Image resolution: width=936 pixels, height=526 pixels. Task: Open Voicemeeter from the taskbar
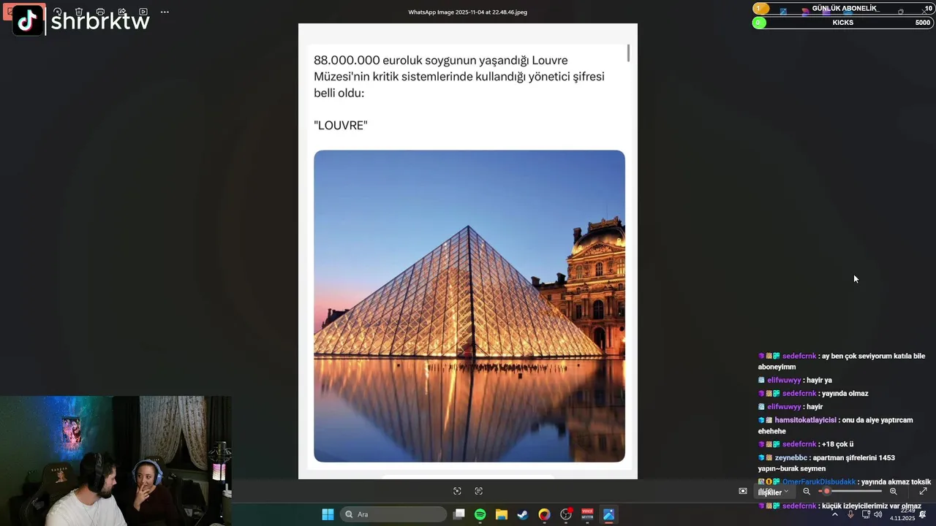click(x=587, y=514)
